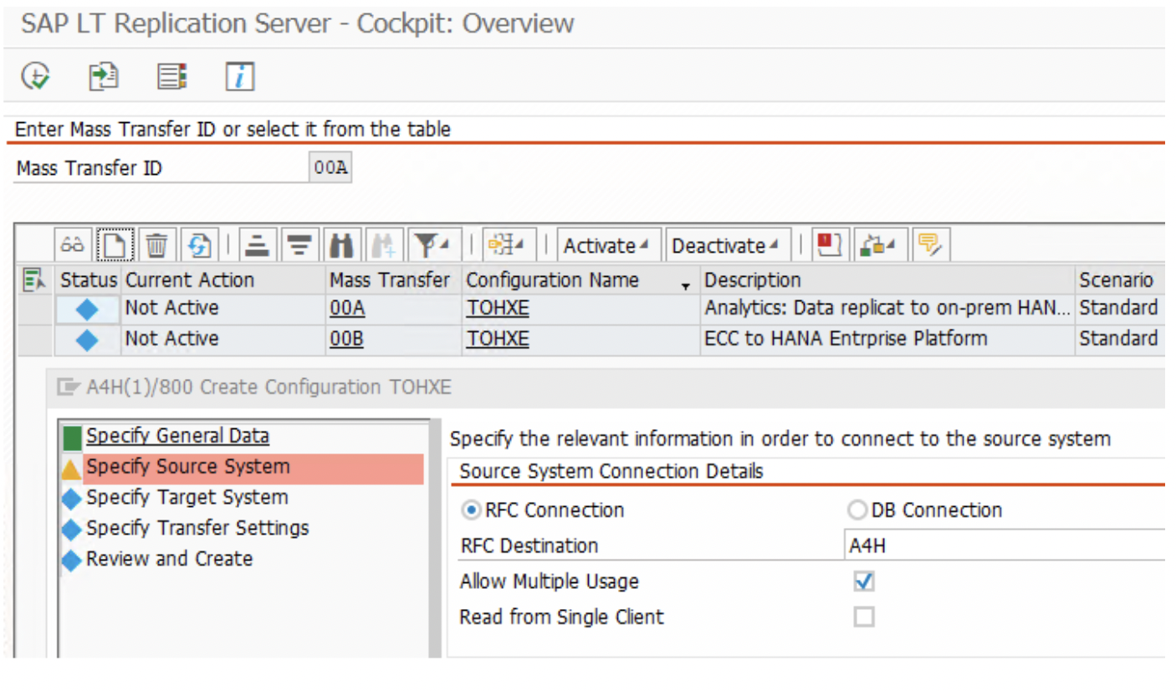Click the document-with-arrow icon in the top toolbar
The width and height of the screenshot is (1176, 691).
click(x=104, y=76)
